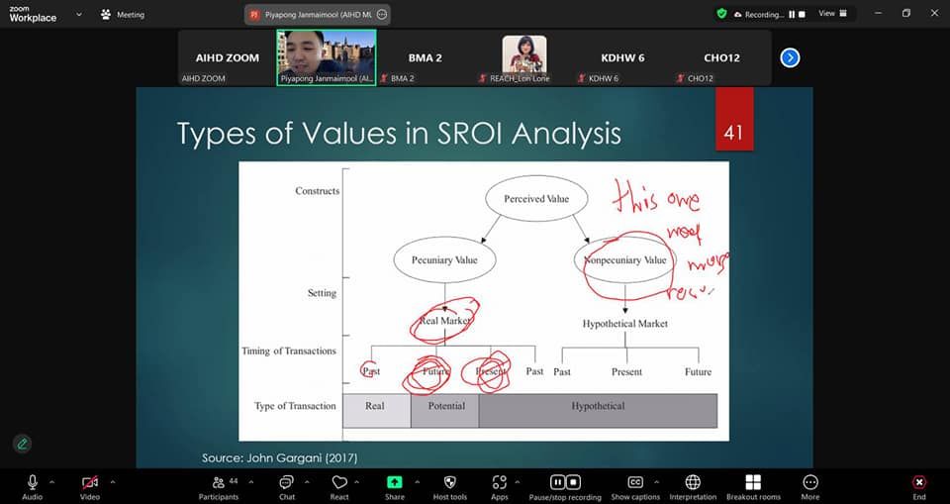
Task: Open the Participants panel
Action: (219, 483)
